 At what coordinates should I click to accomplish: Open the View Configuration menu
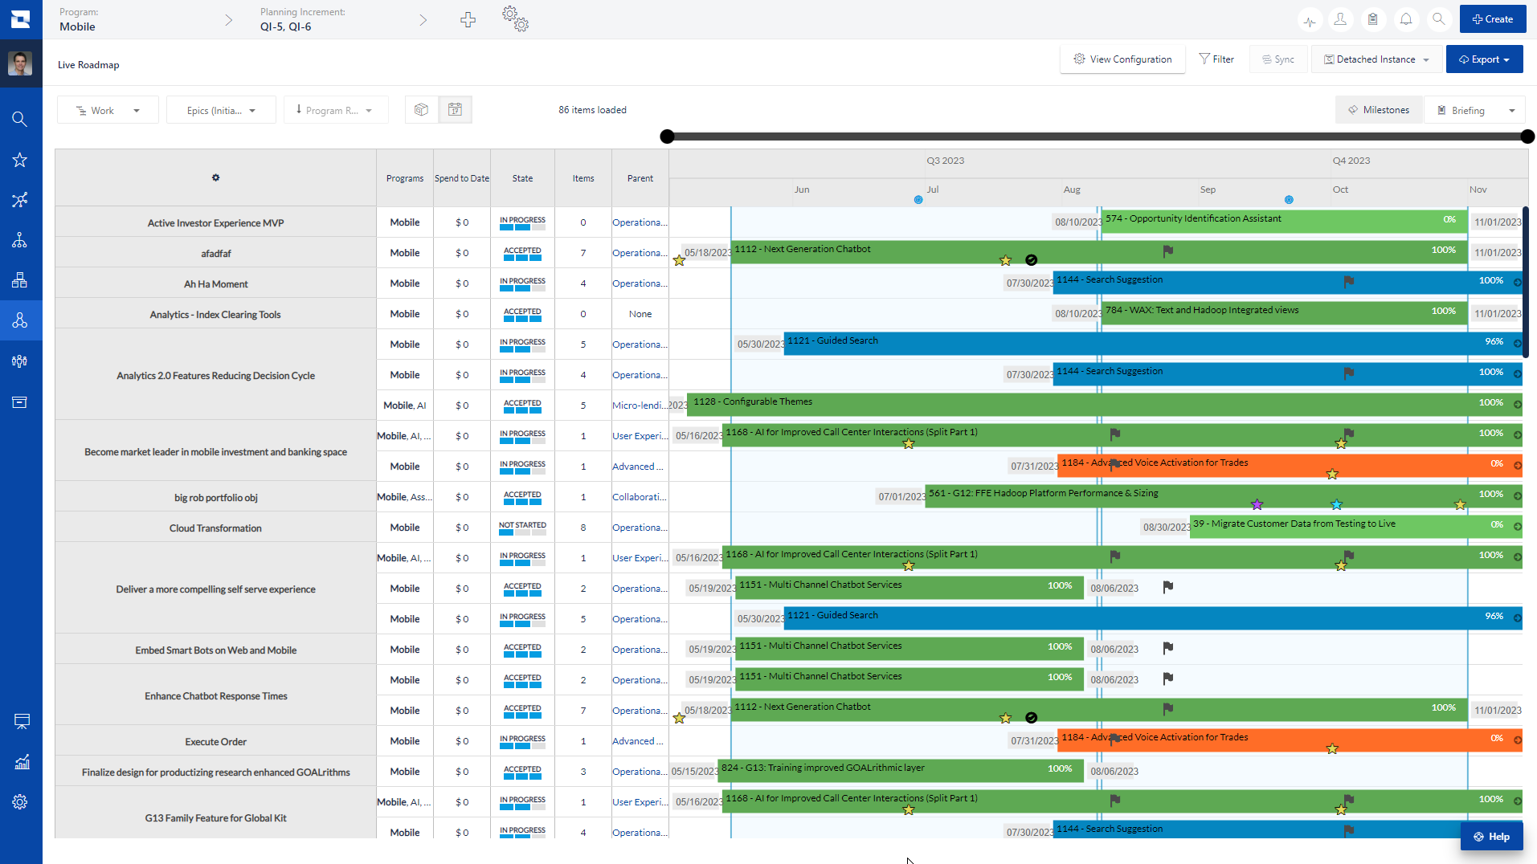pyautogui.click(x=1122, y=59)
